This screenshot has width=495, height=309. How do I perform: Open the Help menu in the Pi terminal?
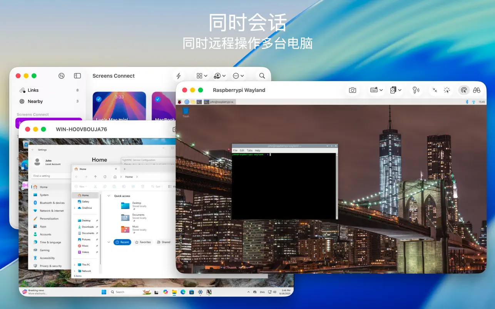[258, 150]
